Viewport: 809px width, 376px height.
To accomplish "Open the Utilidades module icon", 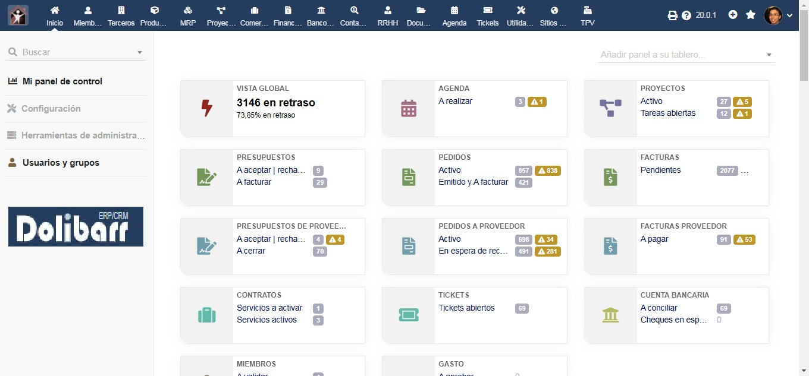I will (x=521, y=16).
